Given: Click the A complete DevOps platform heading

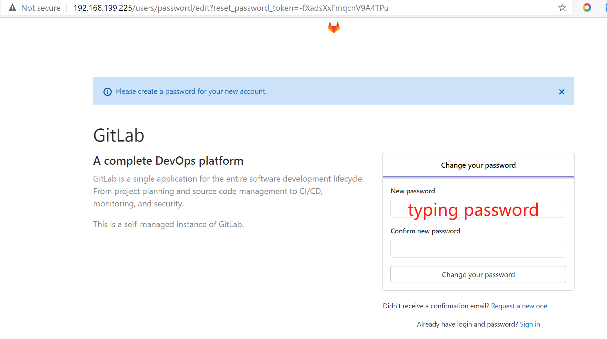Looking at the screenshot, I should 168,161.
